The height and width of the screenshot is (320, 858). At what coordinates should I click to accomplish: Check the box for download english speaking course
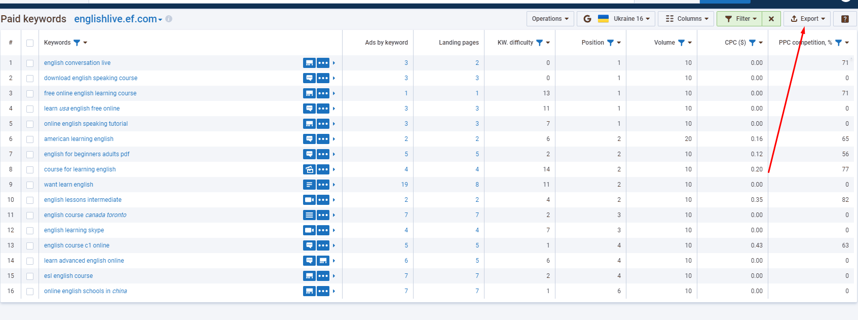[30, 79]
